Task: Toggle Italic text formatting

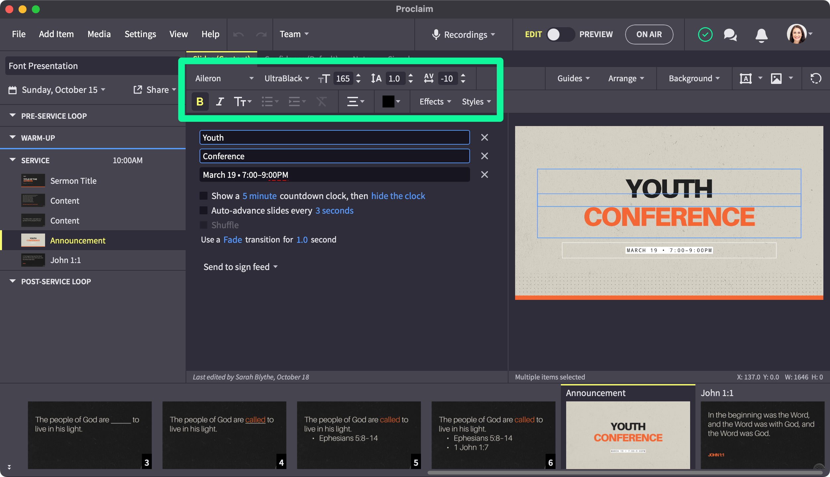Action: click(x=220, y=102)
